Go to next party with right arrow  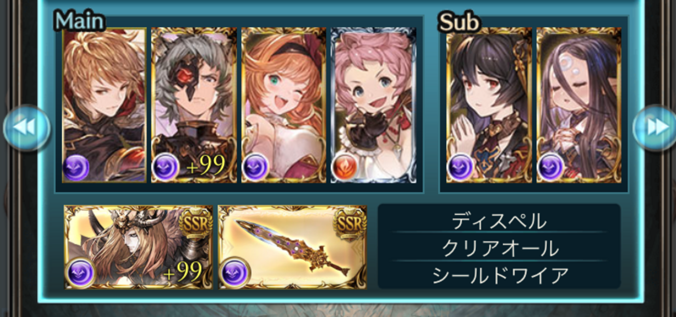[654, 128]
